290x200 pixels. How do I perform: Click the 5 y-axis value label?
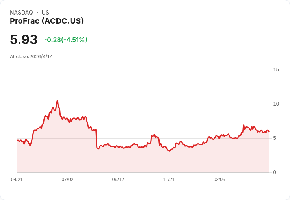tap(275, 138)
